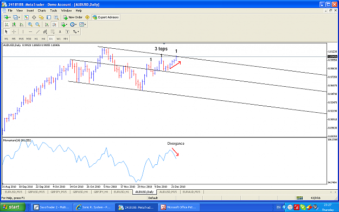The height and width of the screenshot is (212, 339).
Task: Show the Terminal panel
Action: 49,17
